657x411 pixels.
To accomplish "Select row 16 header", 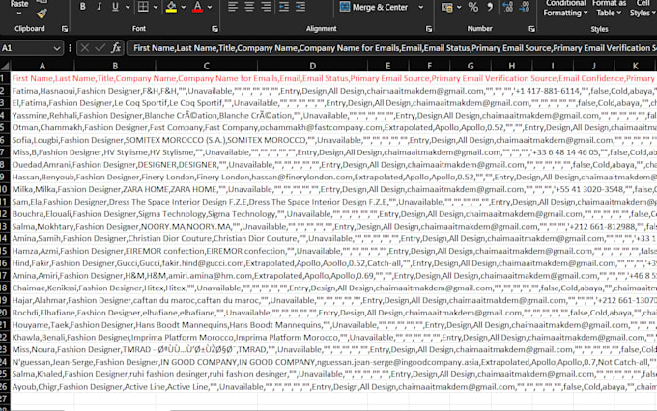I will coord(5,263).
